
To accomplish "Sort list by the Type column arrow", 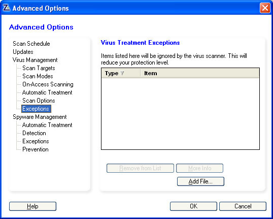I will click(122, 73).
